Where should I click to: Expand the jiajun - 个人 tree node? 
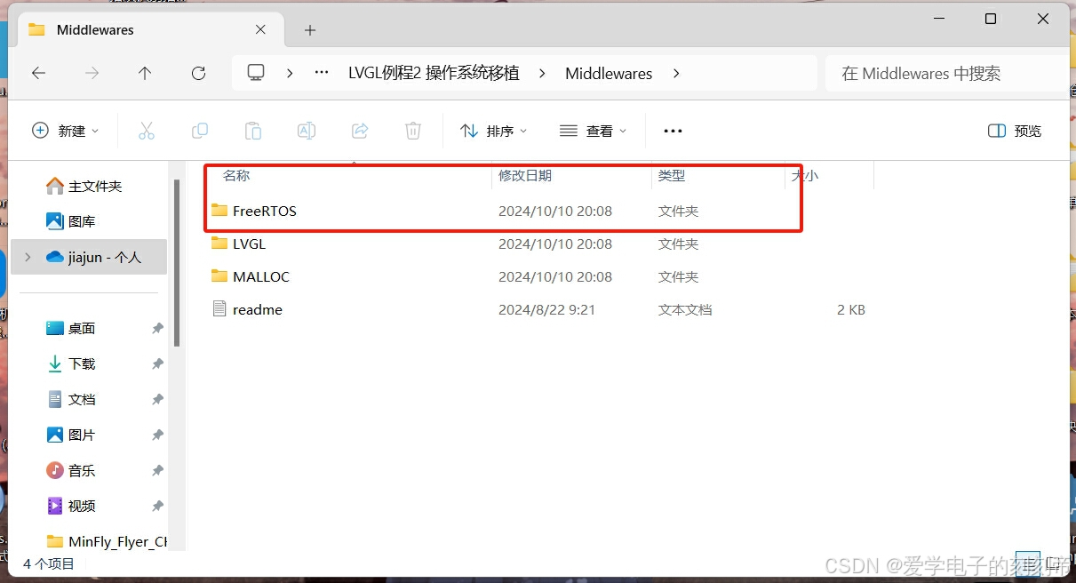click(x=28, y=257)
